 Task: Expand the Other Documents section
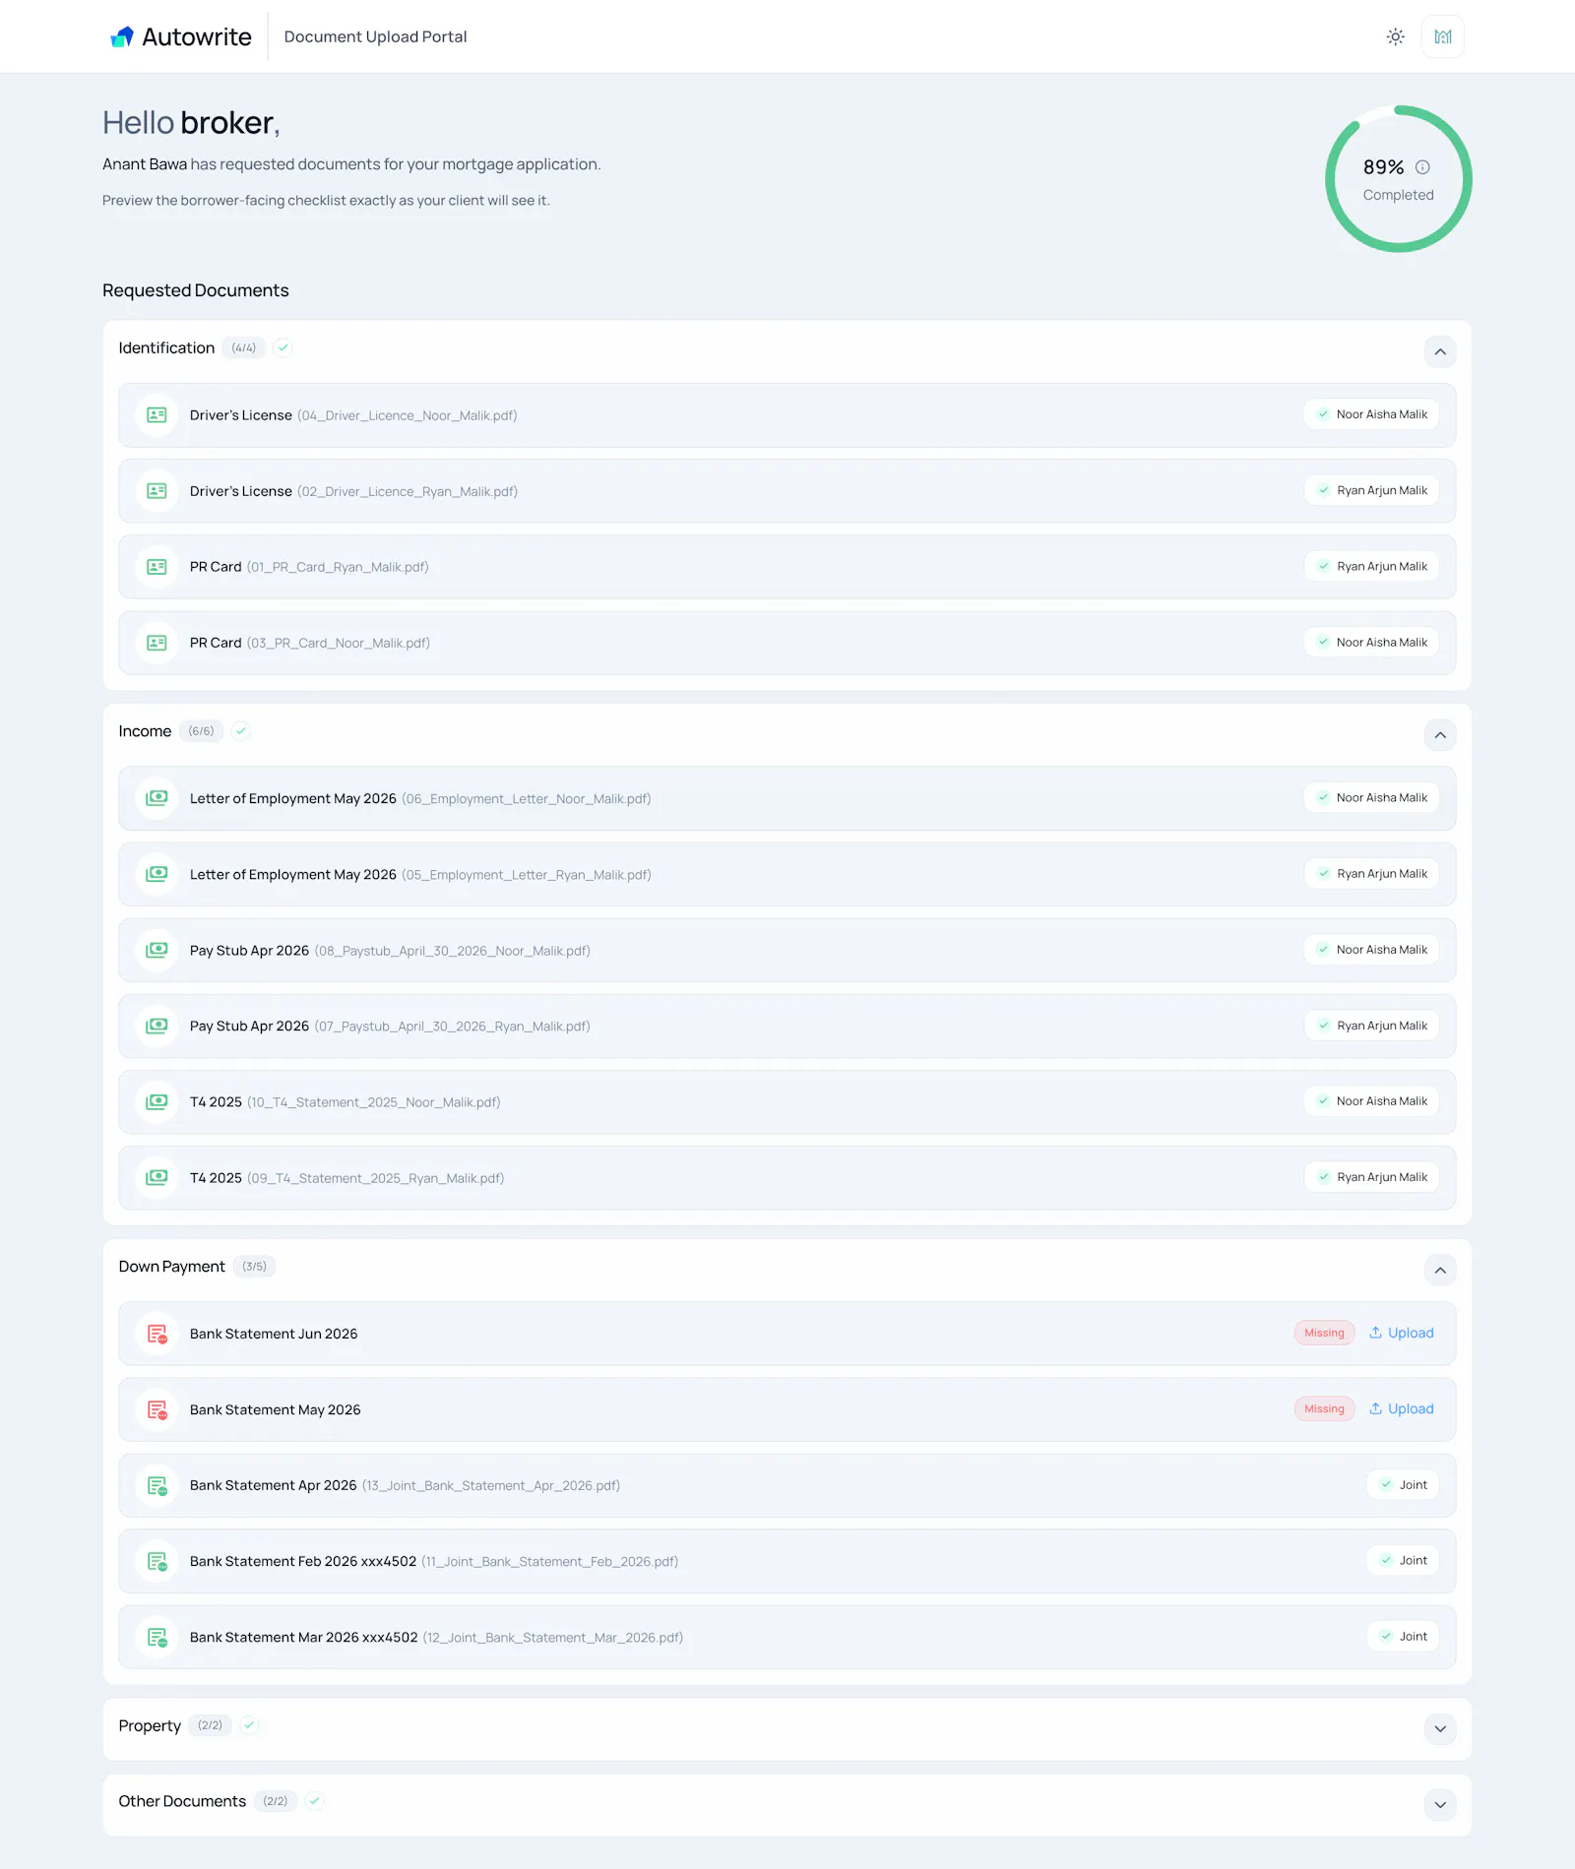click(x=1440, y=1805)
